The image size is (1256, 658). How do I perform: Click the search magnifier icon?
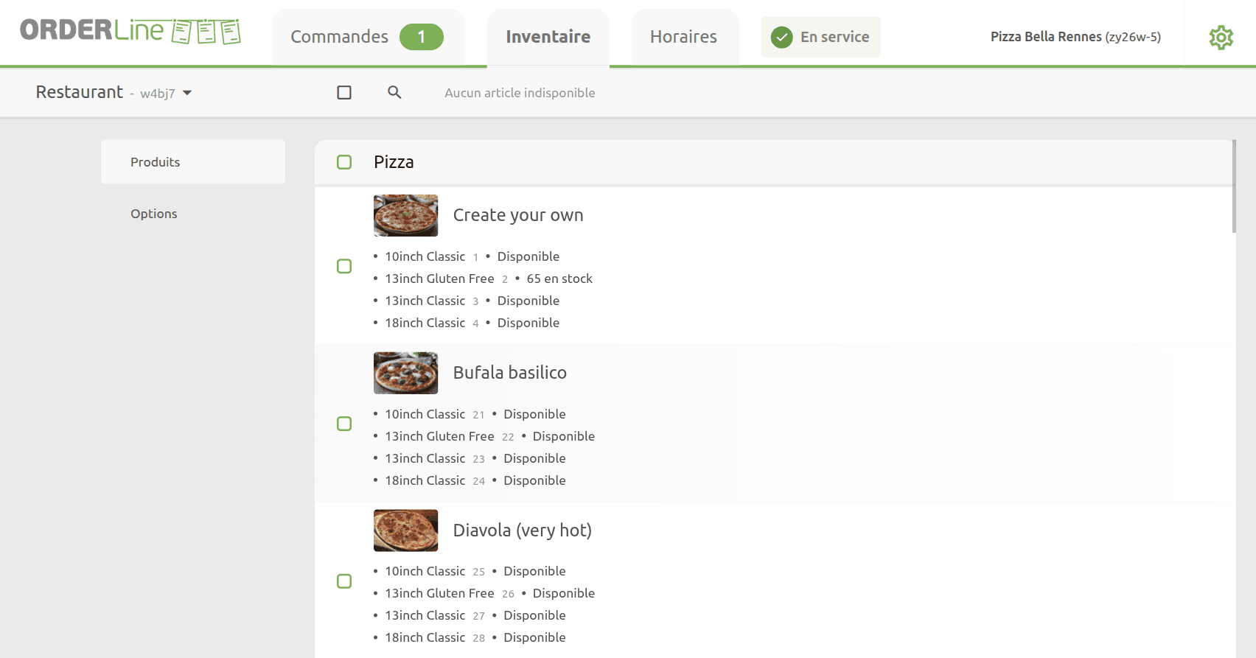pos(394,92)
